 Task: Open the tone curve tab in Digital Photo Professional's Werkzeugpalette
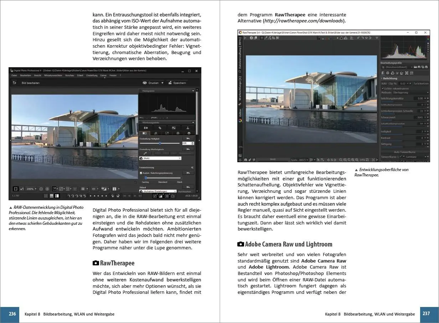[167, 133]
